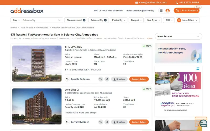Open Flats for Sale in Ahmedabad breadcrumb

(34, 28)
